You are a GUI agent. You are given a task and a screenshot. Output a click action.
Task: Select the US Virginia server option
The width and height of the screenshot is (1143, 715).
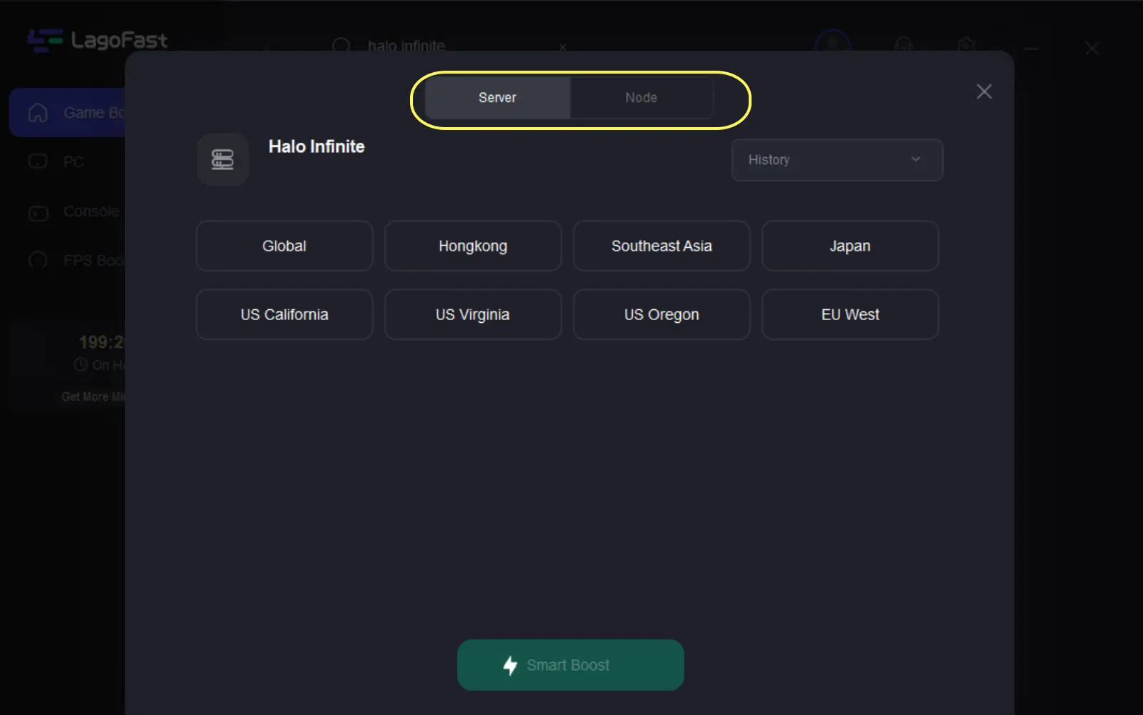coord(473,314)
